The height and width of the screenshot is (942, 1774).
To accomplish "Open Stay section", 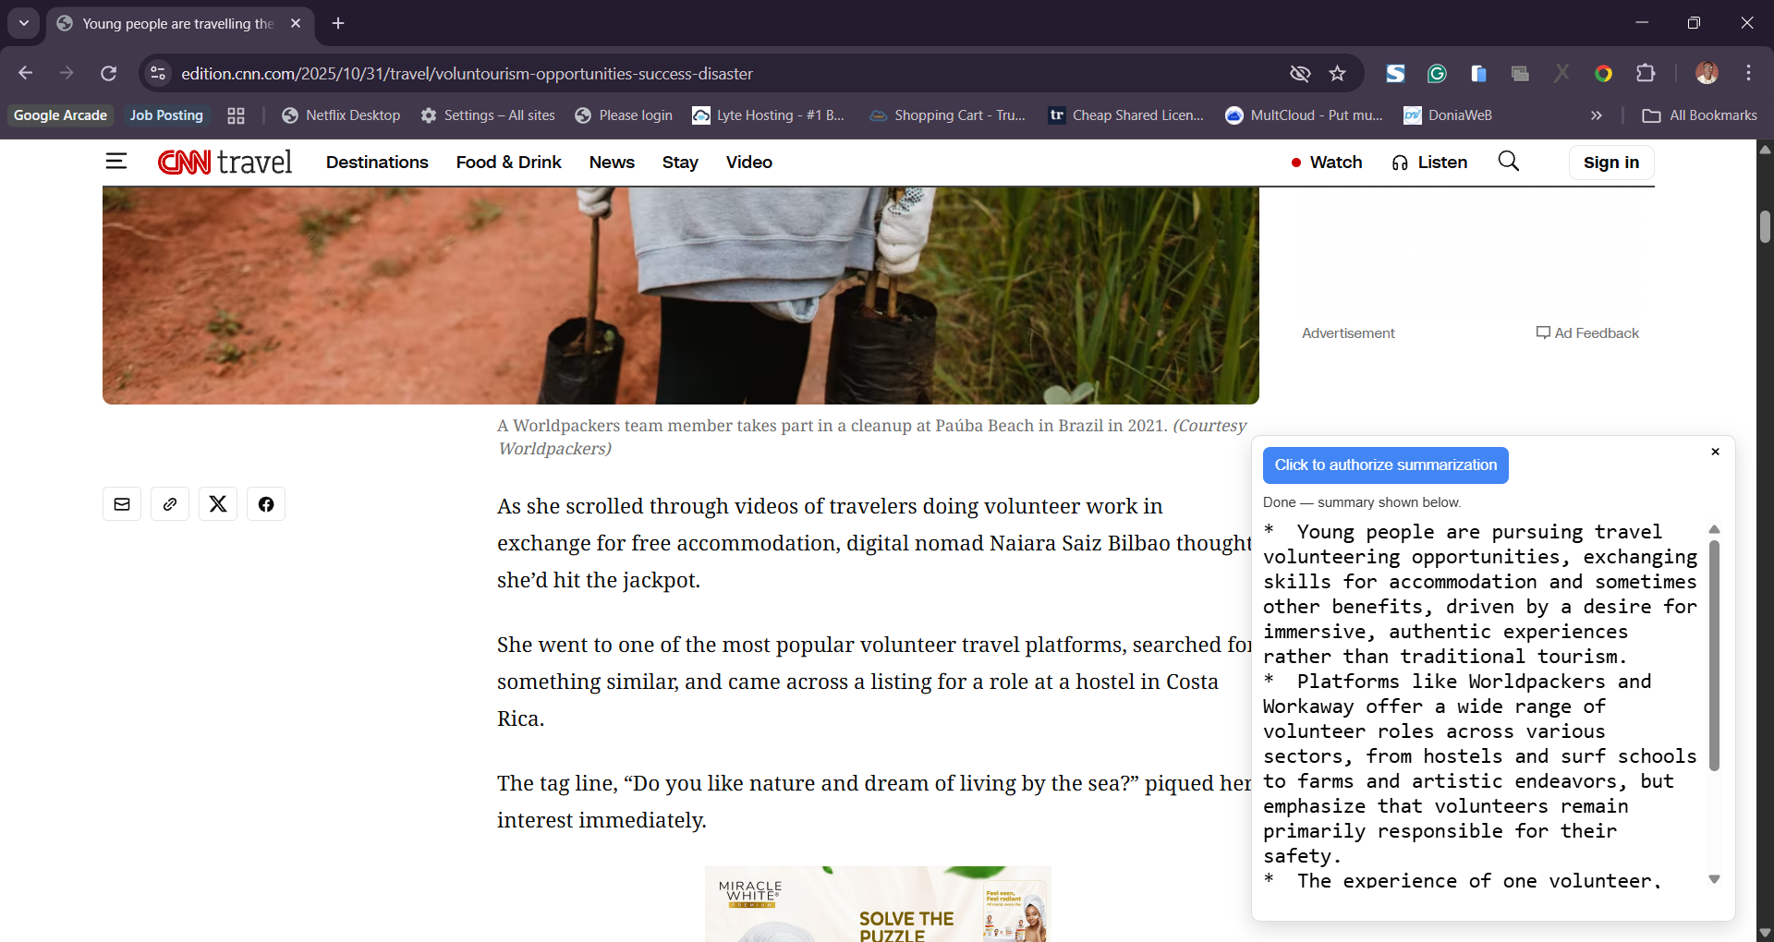I will click(x=680, y=162).
